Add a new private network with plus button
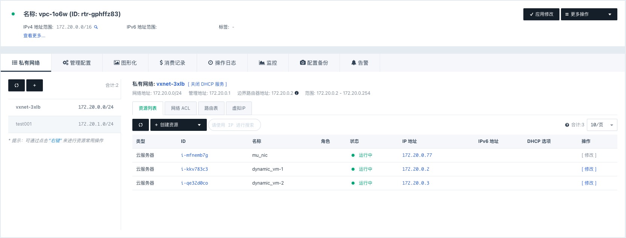This screenshot has width=626, height=238. coord(35,85)
